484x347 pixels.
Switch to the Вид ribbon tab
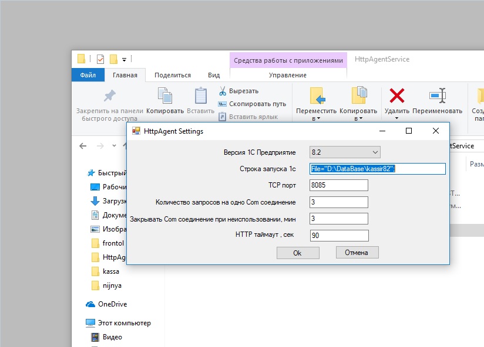tap(214, 75)
